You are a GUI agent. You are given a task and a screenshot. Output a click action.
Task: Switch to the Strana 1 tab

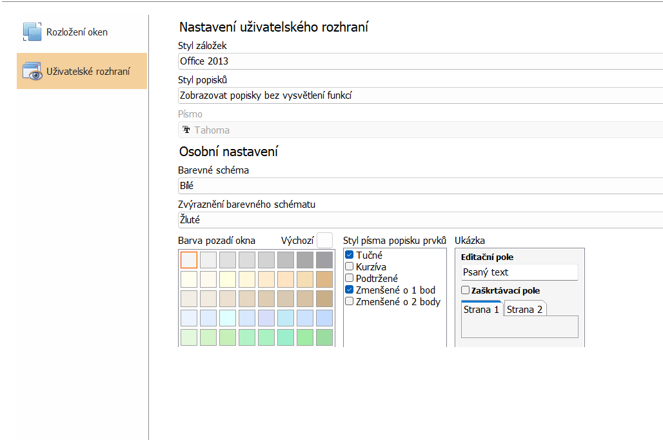point(481,309)
